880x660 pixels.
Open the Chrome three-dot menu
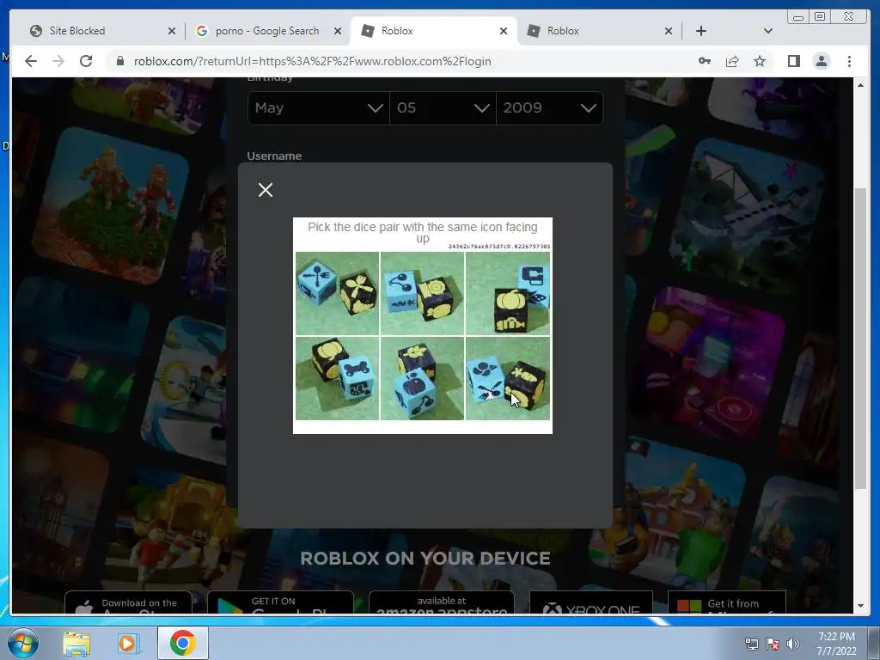849,61
